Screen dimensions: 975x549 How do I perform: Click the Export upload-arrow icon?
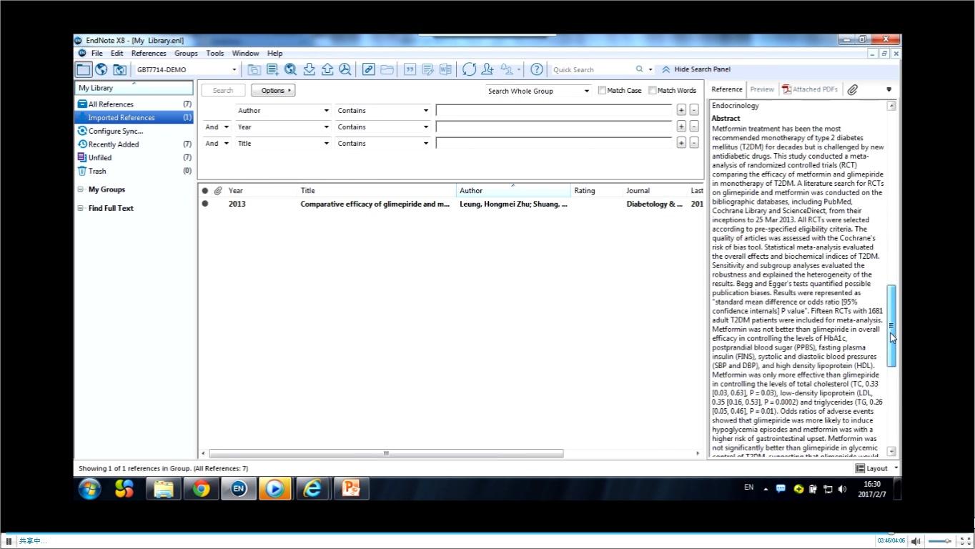[x=327, y=69]
